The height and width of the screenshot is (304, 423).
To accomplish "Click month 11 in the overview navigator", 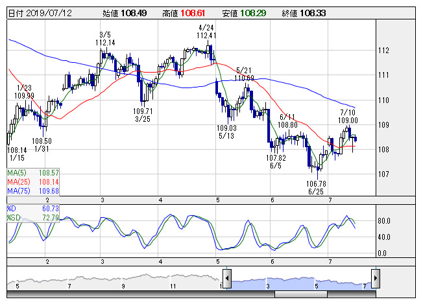I will (173, 286).
